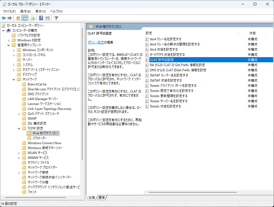Click the folder icon next to オフライン ファイル
274x207 pixels.
tap(24, 163)
